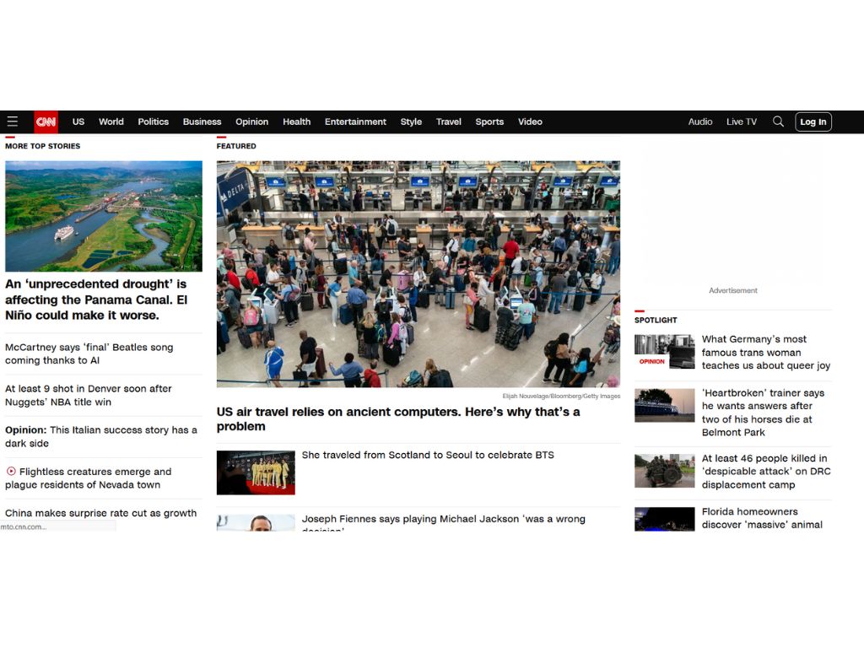Click the Log In button
Screen dimensions: 864x648
tap(813, 121)
